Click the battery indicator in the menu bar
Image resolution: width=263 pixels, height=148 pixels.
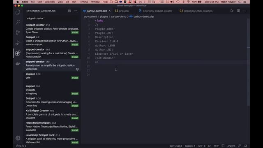click(197, 2)
